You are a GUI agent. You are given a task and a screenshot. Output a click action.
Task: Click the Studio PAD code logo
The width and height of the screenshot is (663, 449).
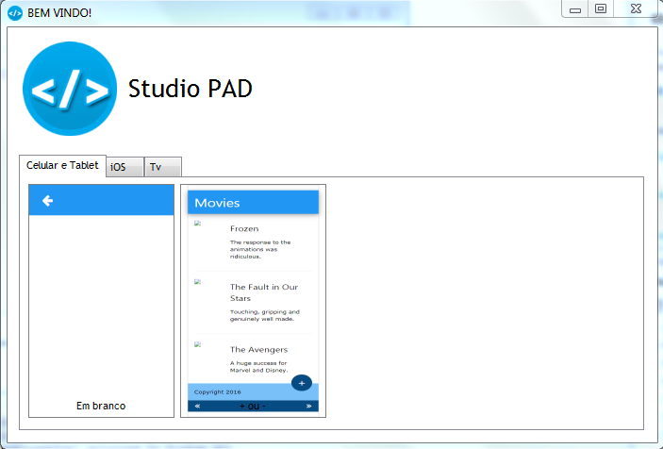70,89
